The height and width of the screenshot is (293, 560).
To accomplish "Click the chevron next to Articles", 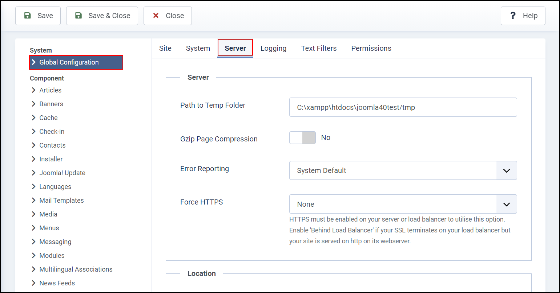I will 34,90.
